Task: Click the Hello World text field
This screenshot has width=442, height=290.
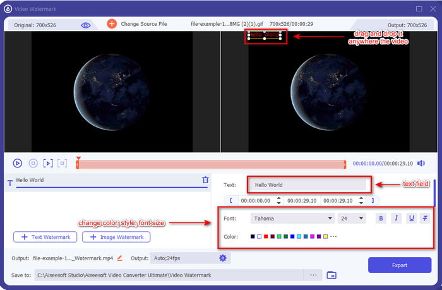Action: 307,185
